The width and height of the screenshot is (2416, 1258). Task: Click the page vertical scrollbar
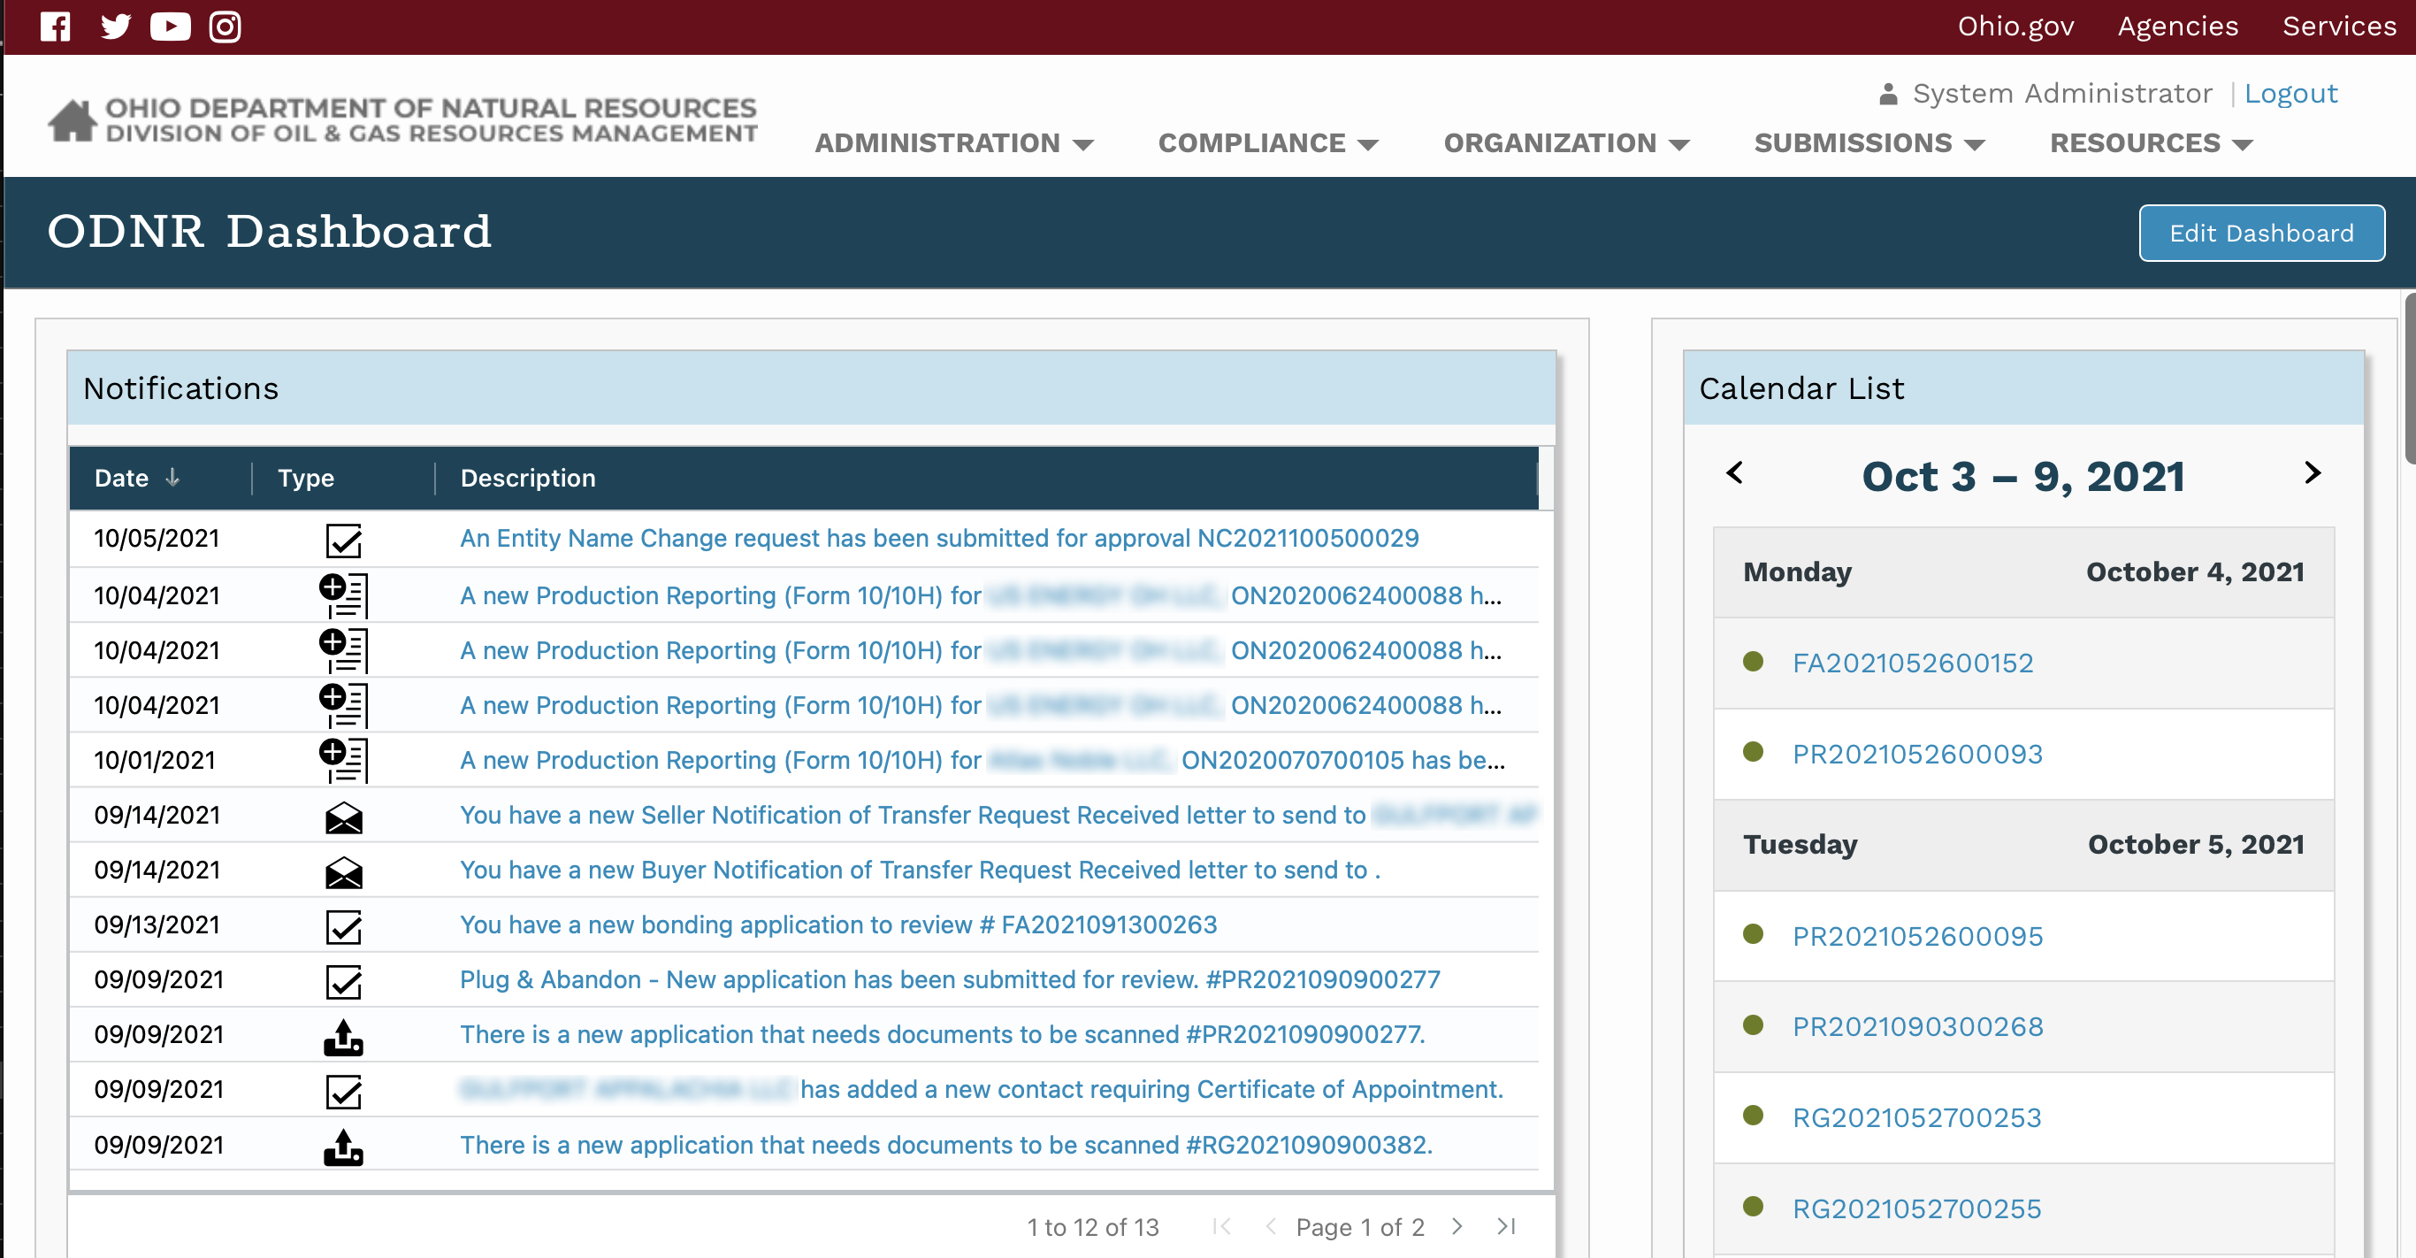coord(2410,379)
